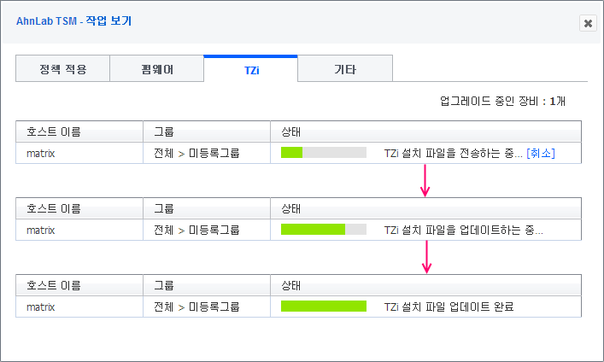Click the pink arrow below the transferring table
The height and width of the screenshot is (362, 604).
425,181
